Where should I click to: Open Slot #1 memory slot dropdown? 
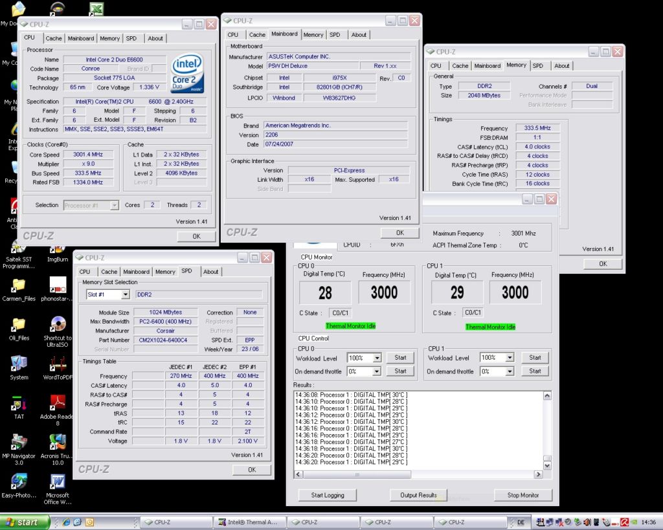tap(125, 294)
